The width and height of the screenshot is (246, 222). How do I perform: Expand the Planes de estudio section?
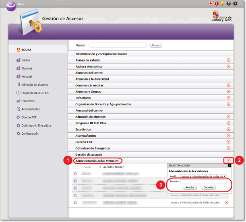pos(228,60)
